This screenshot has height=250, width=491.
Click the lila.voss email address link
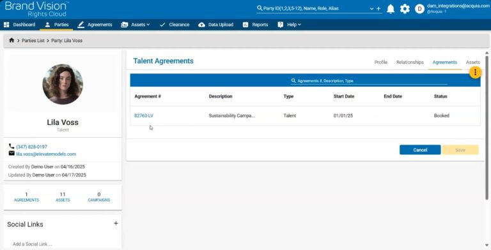click(x=46, y=154)
